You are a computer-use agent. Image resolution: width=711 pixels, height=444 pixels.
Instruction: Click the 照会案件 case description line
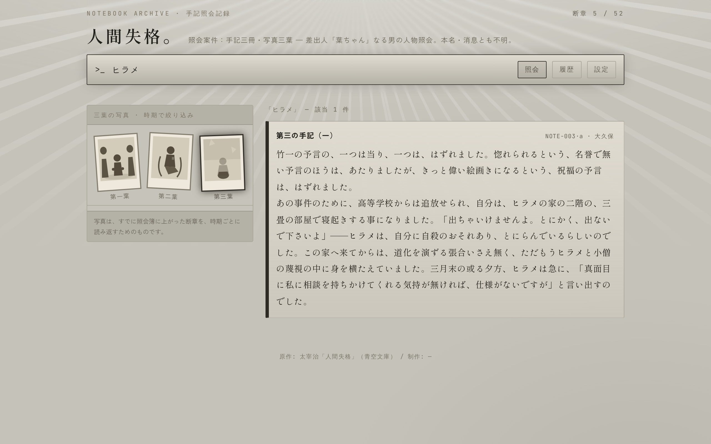click(350, 40)
